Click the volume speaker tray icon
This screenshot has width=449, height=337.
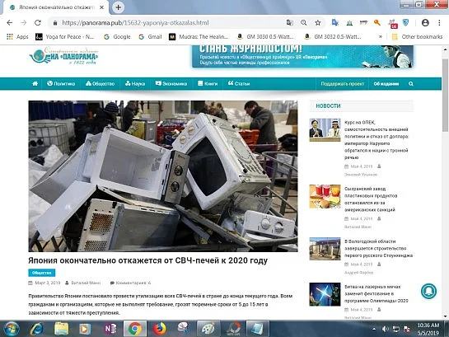point(385,330)
